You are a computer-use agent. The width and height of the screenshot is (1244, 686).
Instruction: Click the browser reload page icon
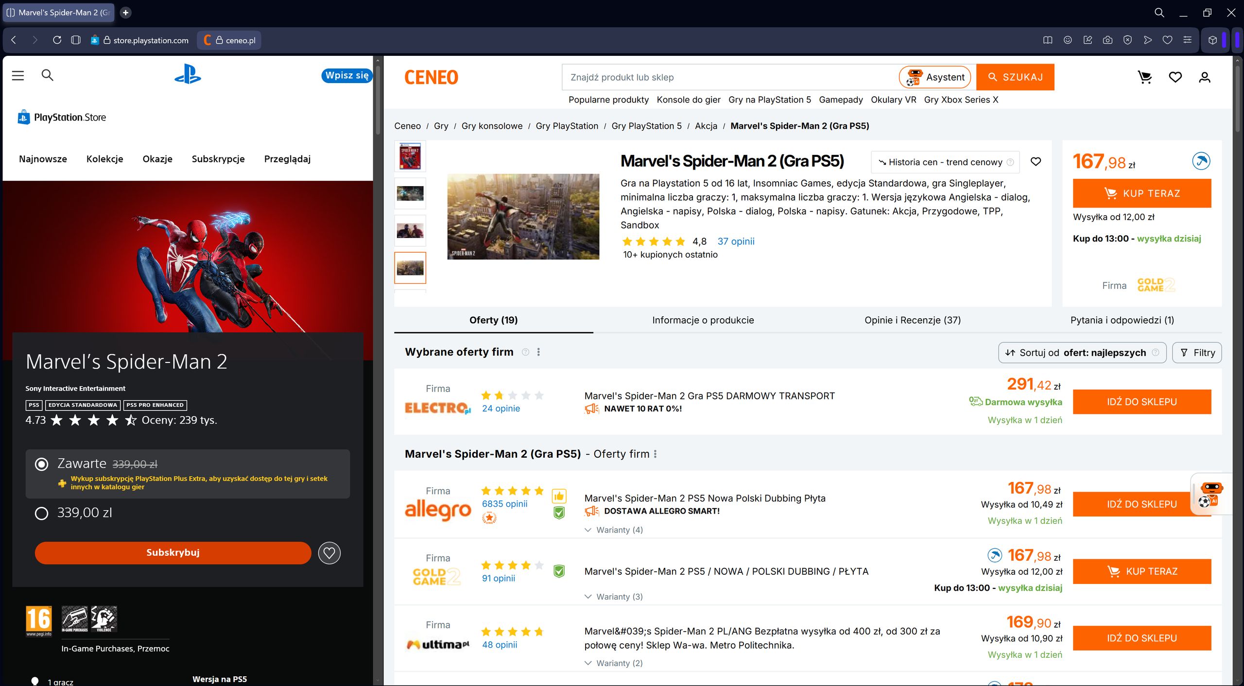tap(57, 40)
